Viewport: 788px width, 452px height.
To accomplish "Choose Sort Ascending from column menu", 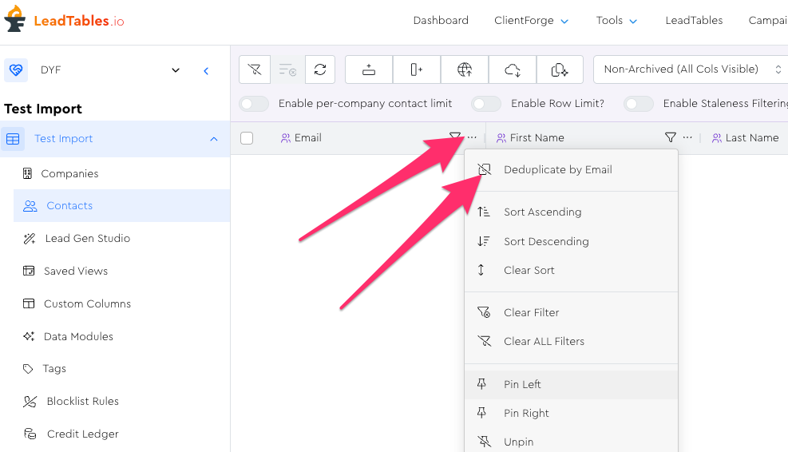I will point(542,212).
